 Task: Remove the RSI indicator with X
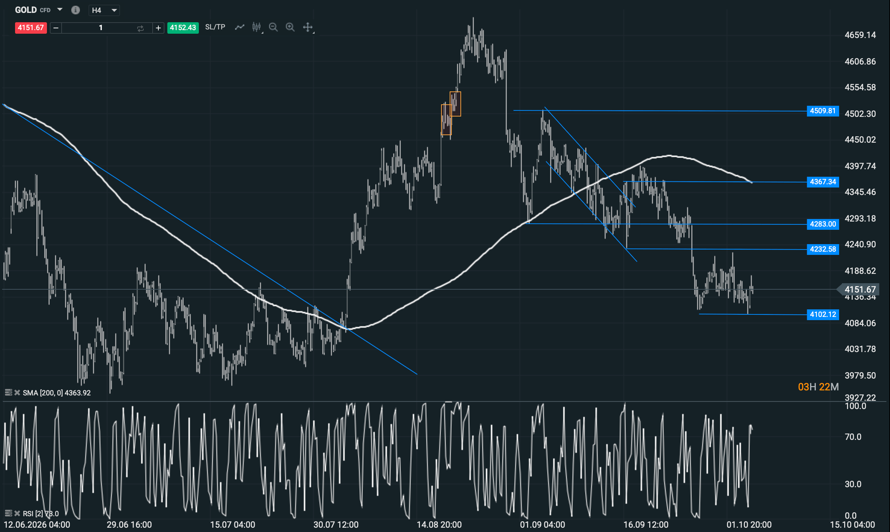click(x=17, y=513)
